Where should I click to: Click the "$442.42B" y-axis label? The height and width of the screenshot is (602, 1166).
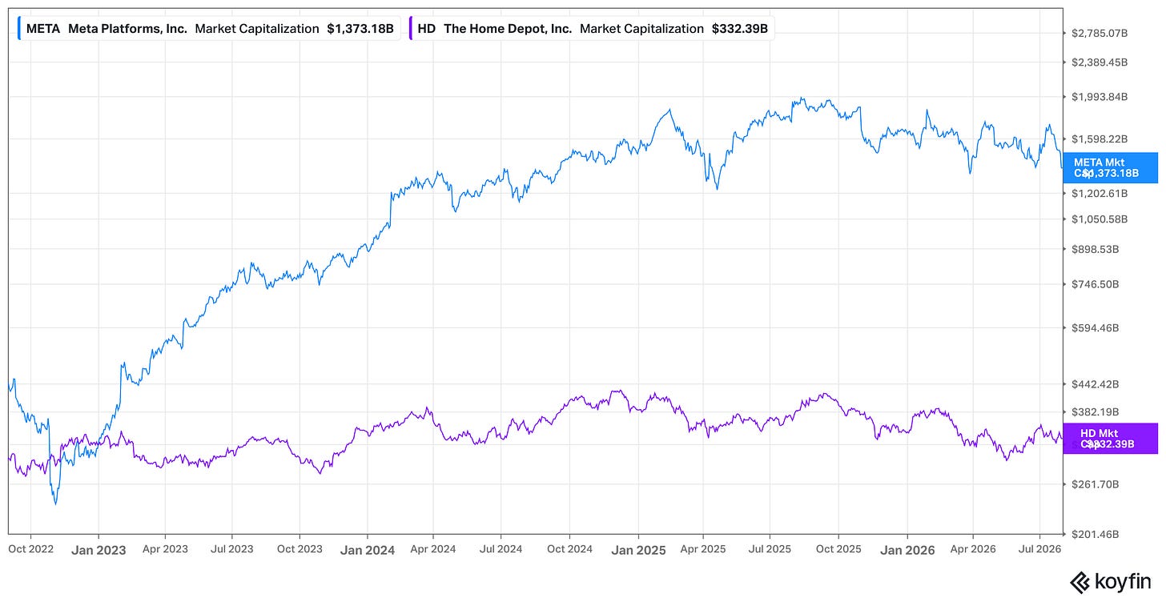pyautogui.click(x=1095, y=384)
